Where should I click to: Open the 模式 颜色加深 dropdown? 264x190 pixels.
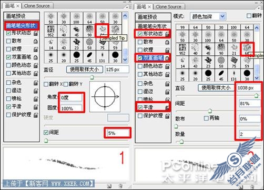[x=208, y=17]
